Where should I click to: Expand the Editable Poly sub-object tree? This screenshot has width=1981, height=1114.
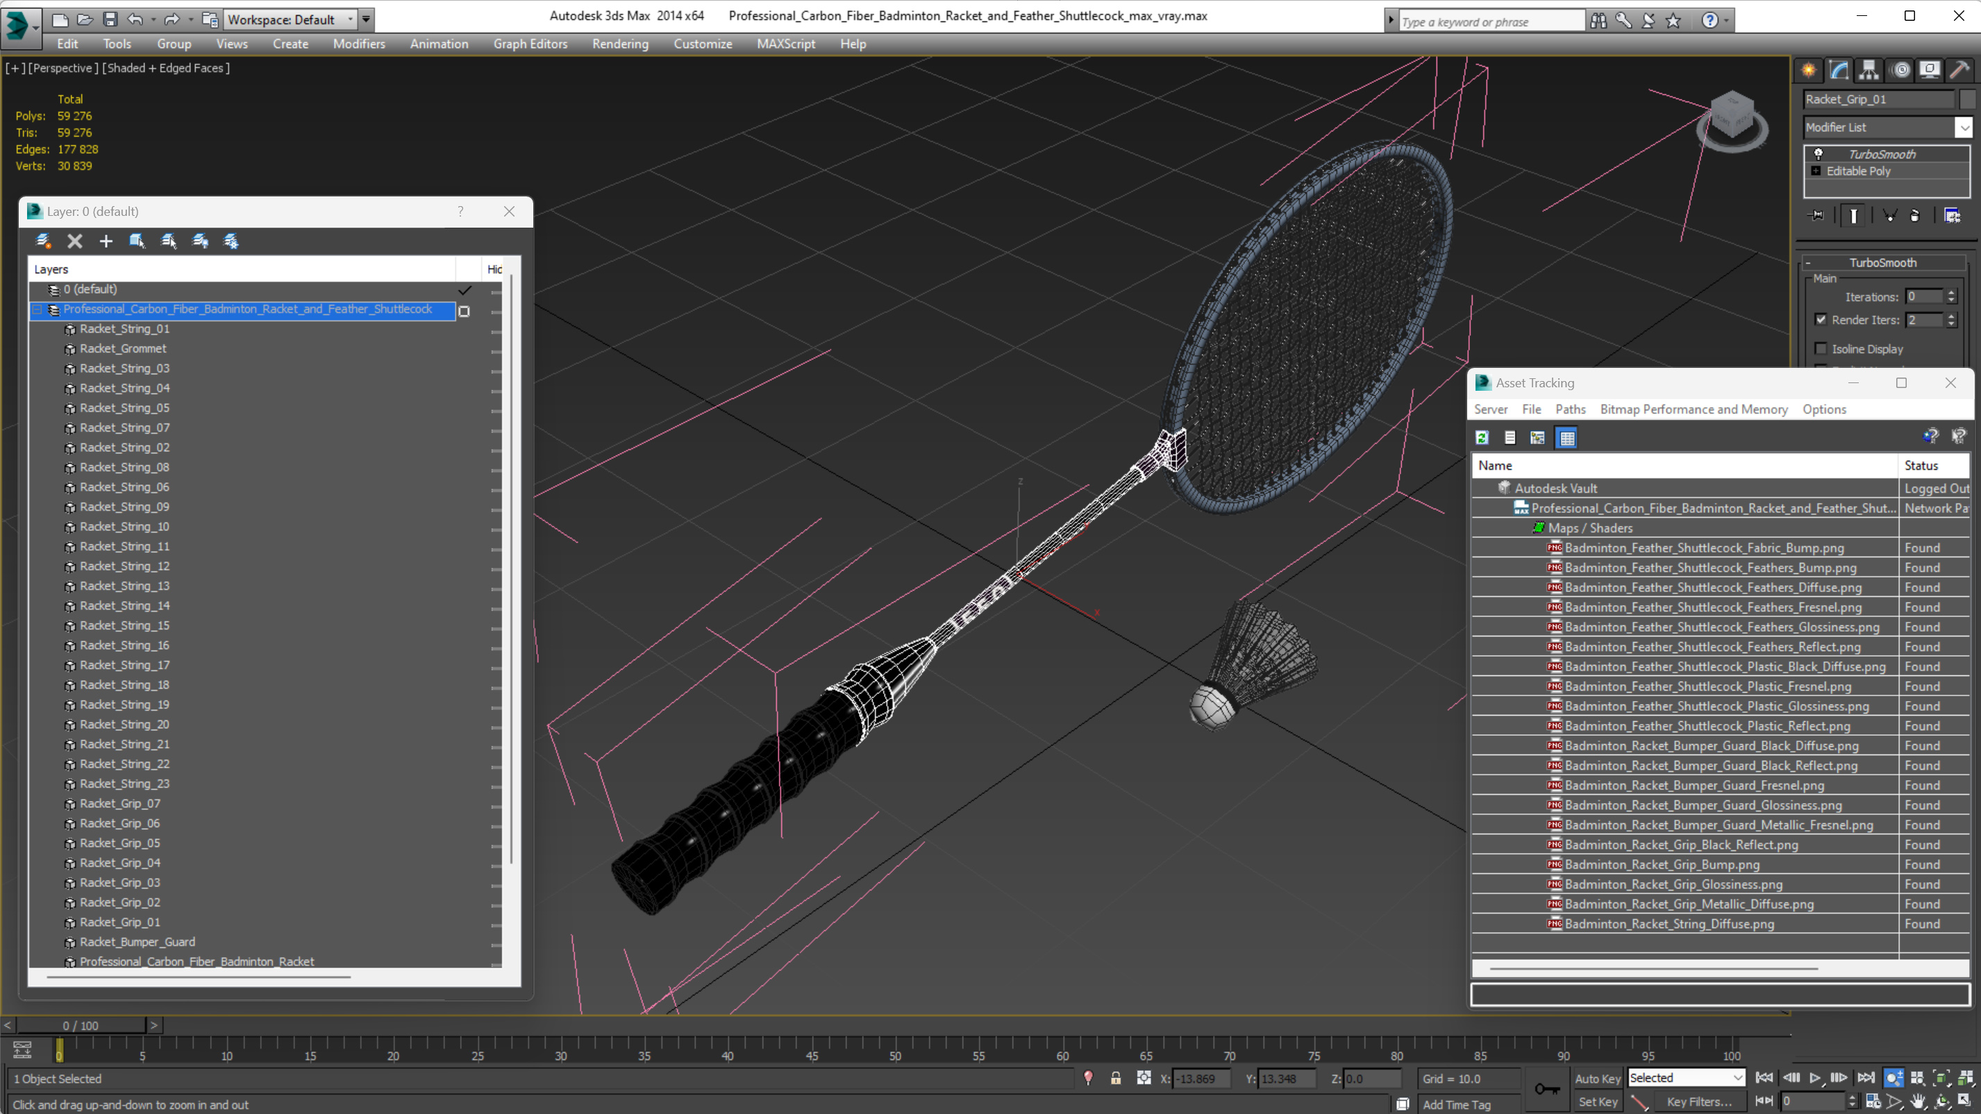[1816, 171]
